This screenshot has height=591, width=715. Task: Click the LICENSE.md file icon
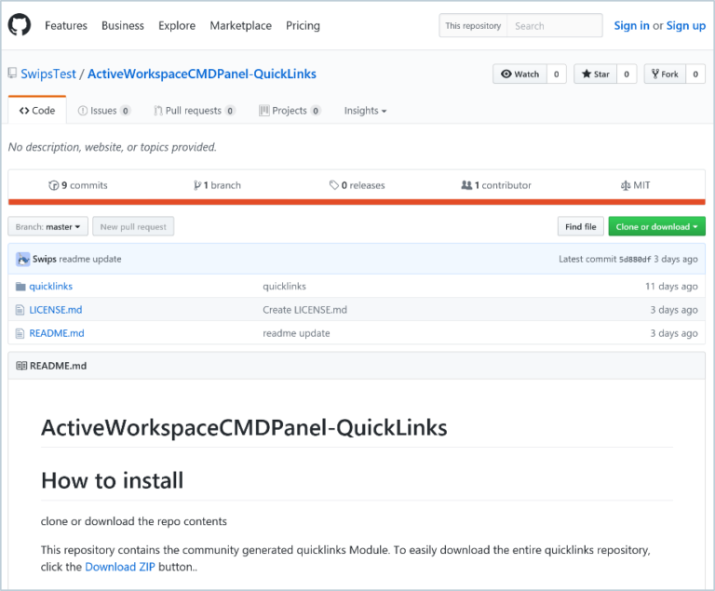click(x=20, y=310)
